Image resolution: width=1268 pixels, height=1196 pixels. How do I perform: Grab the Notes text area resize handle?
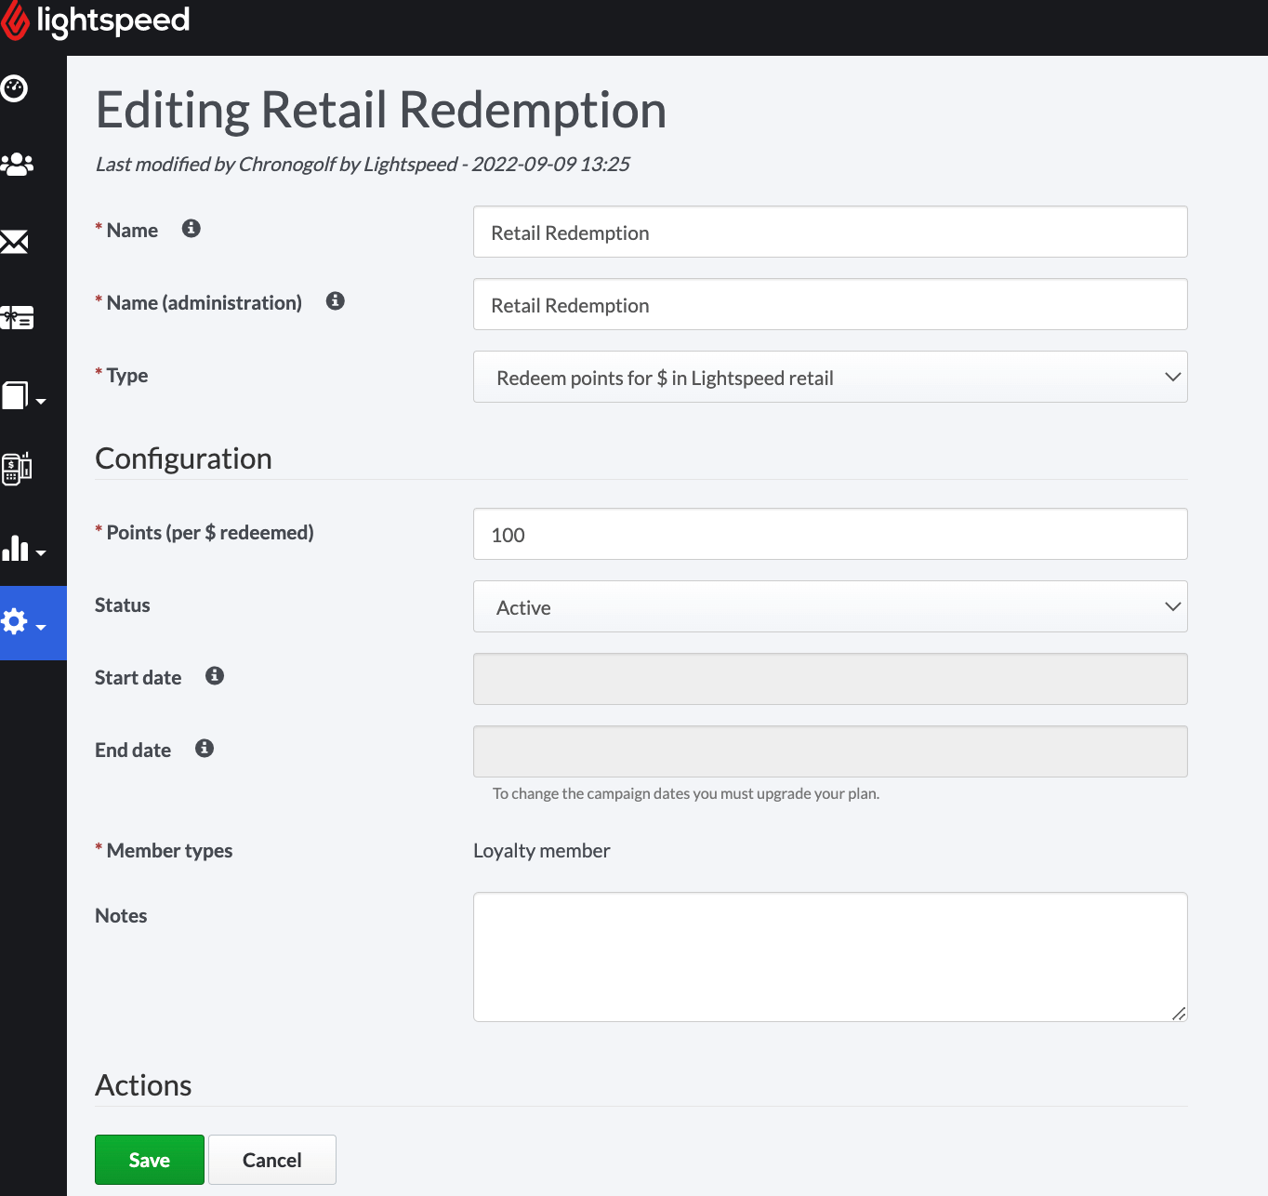[1179, 1014]
